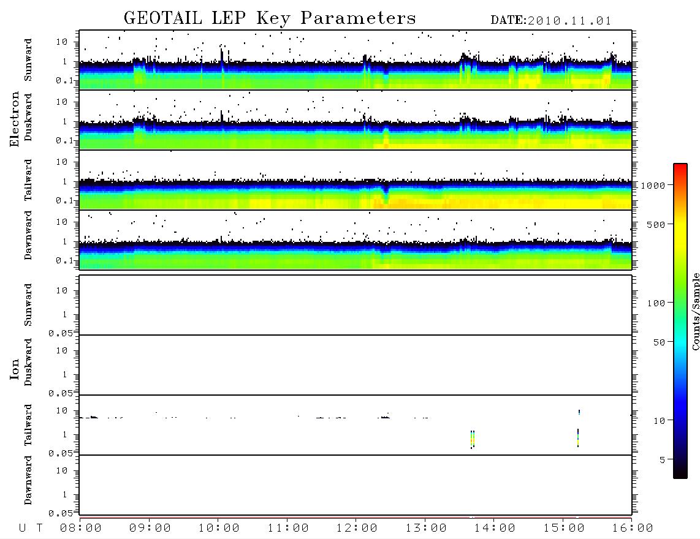Viewport: 700px width, 539px height.
Task: Click the 10:00 time tick label
Action: [219, 529]
